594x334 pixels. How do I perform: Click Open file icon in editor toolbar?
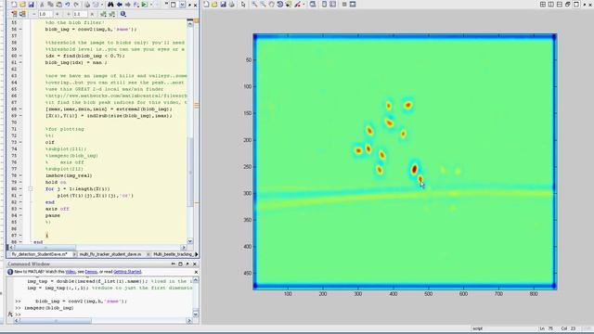tap(22, 5)
